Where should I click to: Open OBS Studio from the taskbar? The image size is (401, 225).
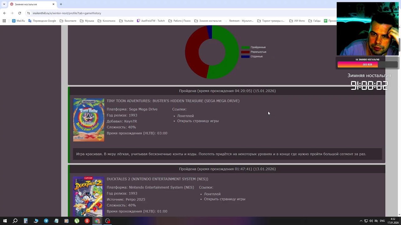pos(108,221)
